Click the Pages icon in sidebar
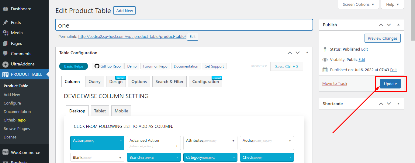 [x=5, y=43]
